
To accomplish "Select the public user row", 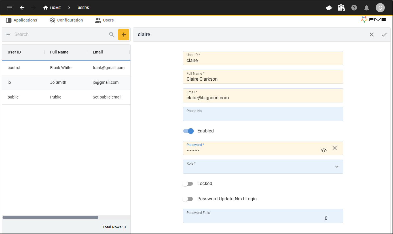I will coord(66,97).
